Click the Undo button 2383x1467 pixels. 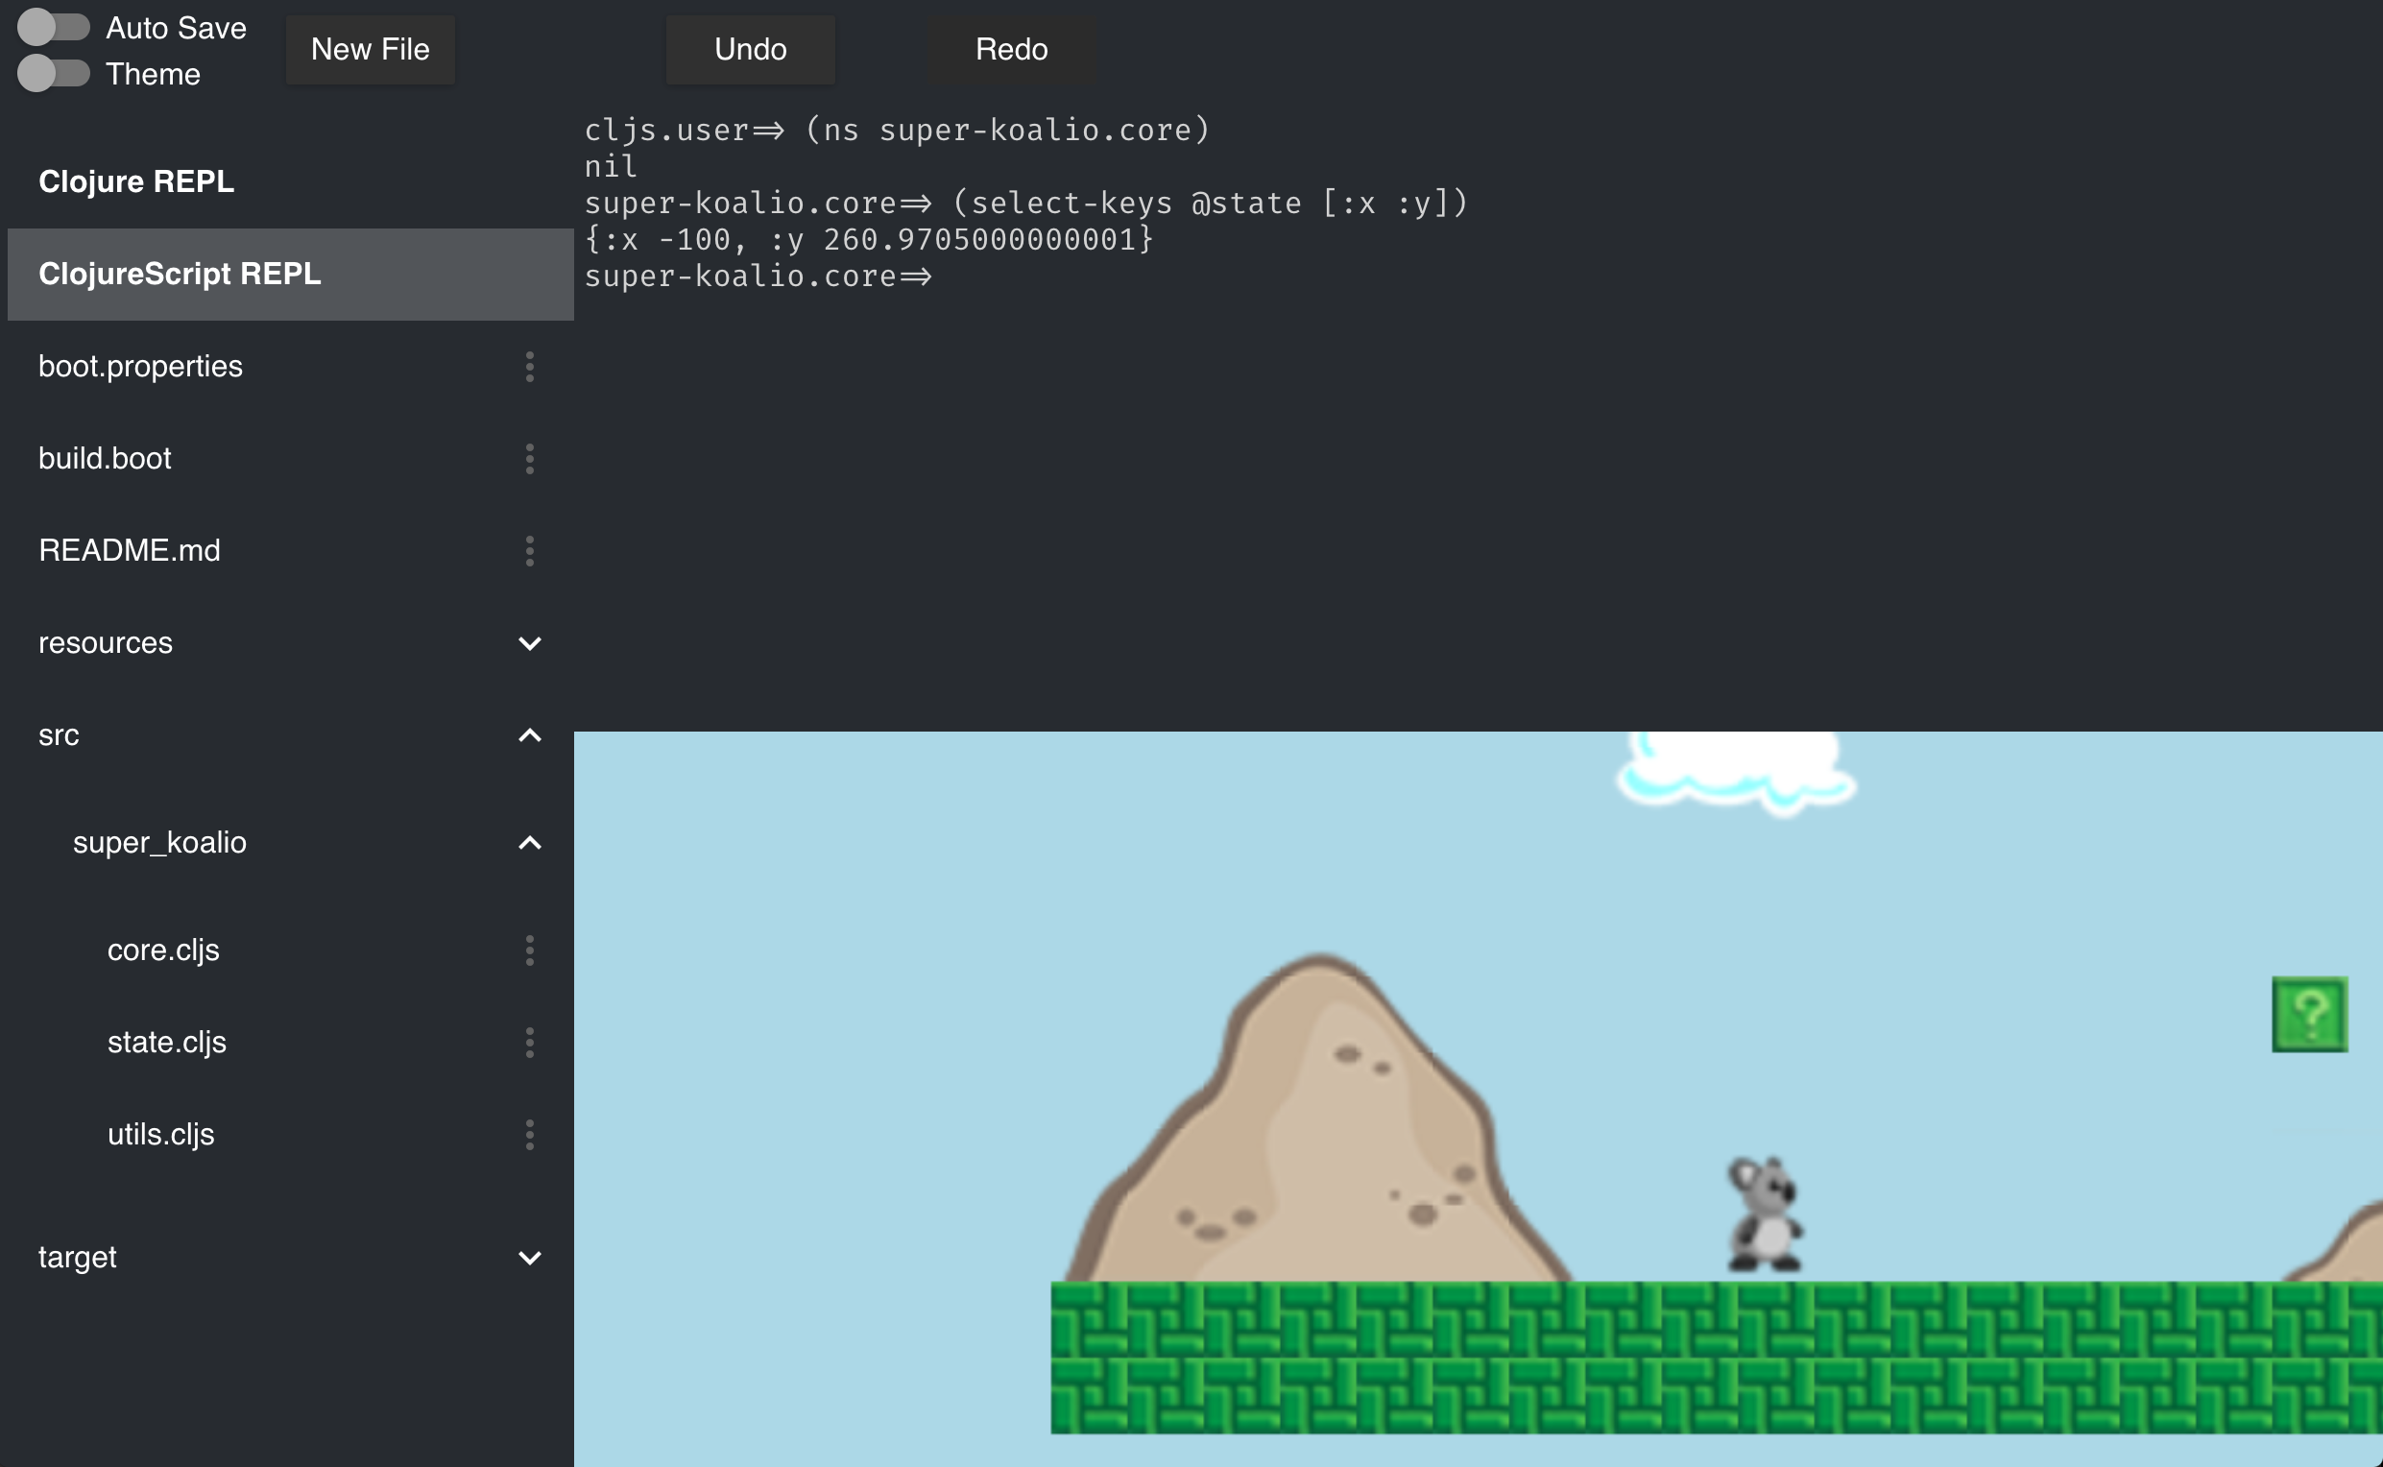(x=750, y=50)
